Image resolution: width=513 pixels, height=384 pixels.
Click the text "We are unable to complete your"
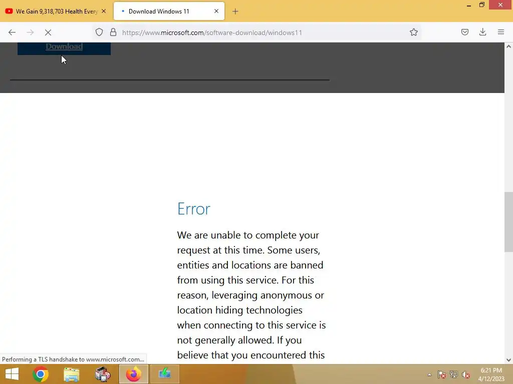248,235
